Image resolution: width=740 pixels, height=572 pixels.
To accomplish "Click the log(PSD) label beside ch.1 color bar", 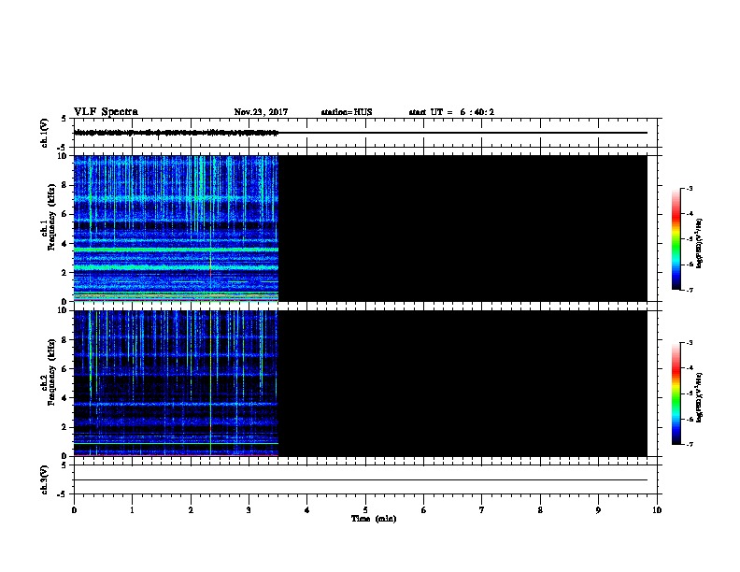I will pyautogui.click(x=700, y=243).
